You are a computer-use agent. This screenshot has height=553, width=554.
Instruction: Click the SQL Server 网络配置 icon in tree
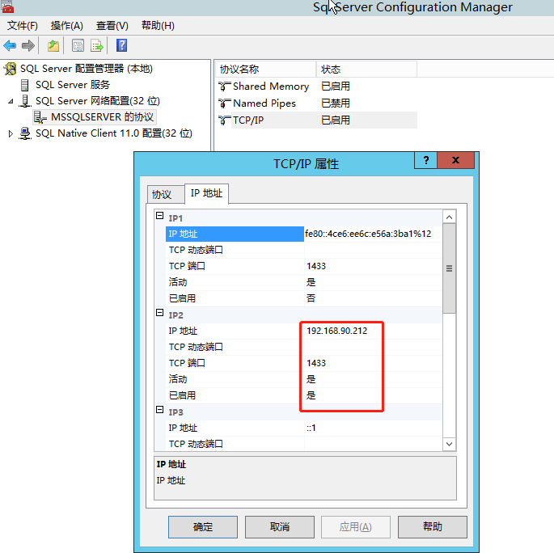click(x=25, y=101)
